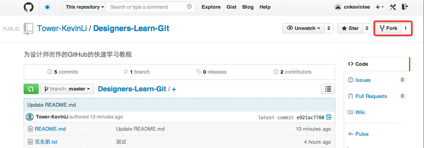Copy the commit SHA clipboard icon
This screenshot has width=424, height=148.
[329, 117]
